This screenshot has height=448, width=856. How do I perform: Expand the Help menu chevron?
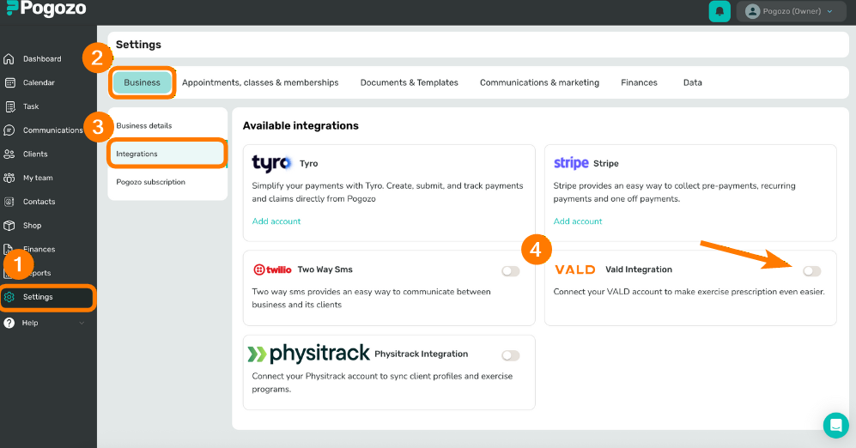(82, 323)
